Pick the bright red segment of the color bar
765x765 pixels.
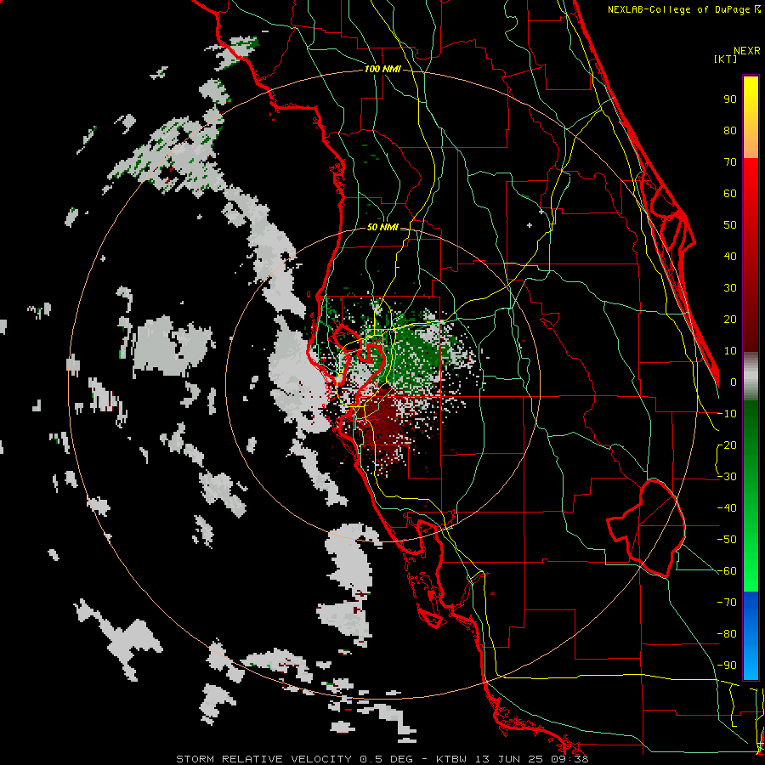point(751,178)
